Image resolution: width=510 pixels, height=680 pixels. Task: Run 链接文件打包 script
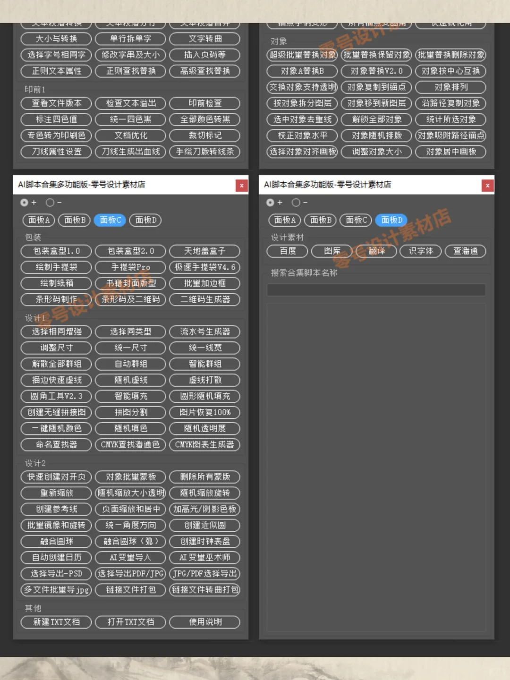coord(131,590)
